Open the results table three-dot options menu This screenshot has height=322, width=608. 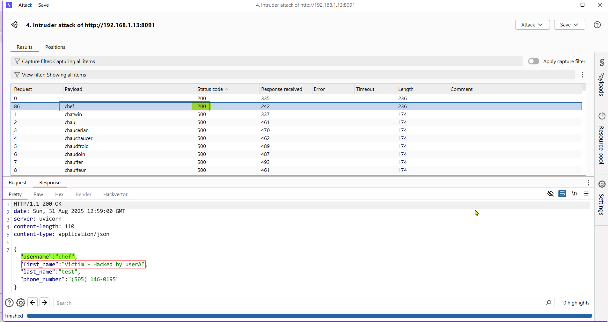[582, 75]
